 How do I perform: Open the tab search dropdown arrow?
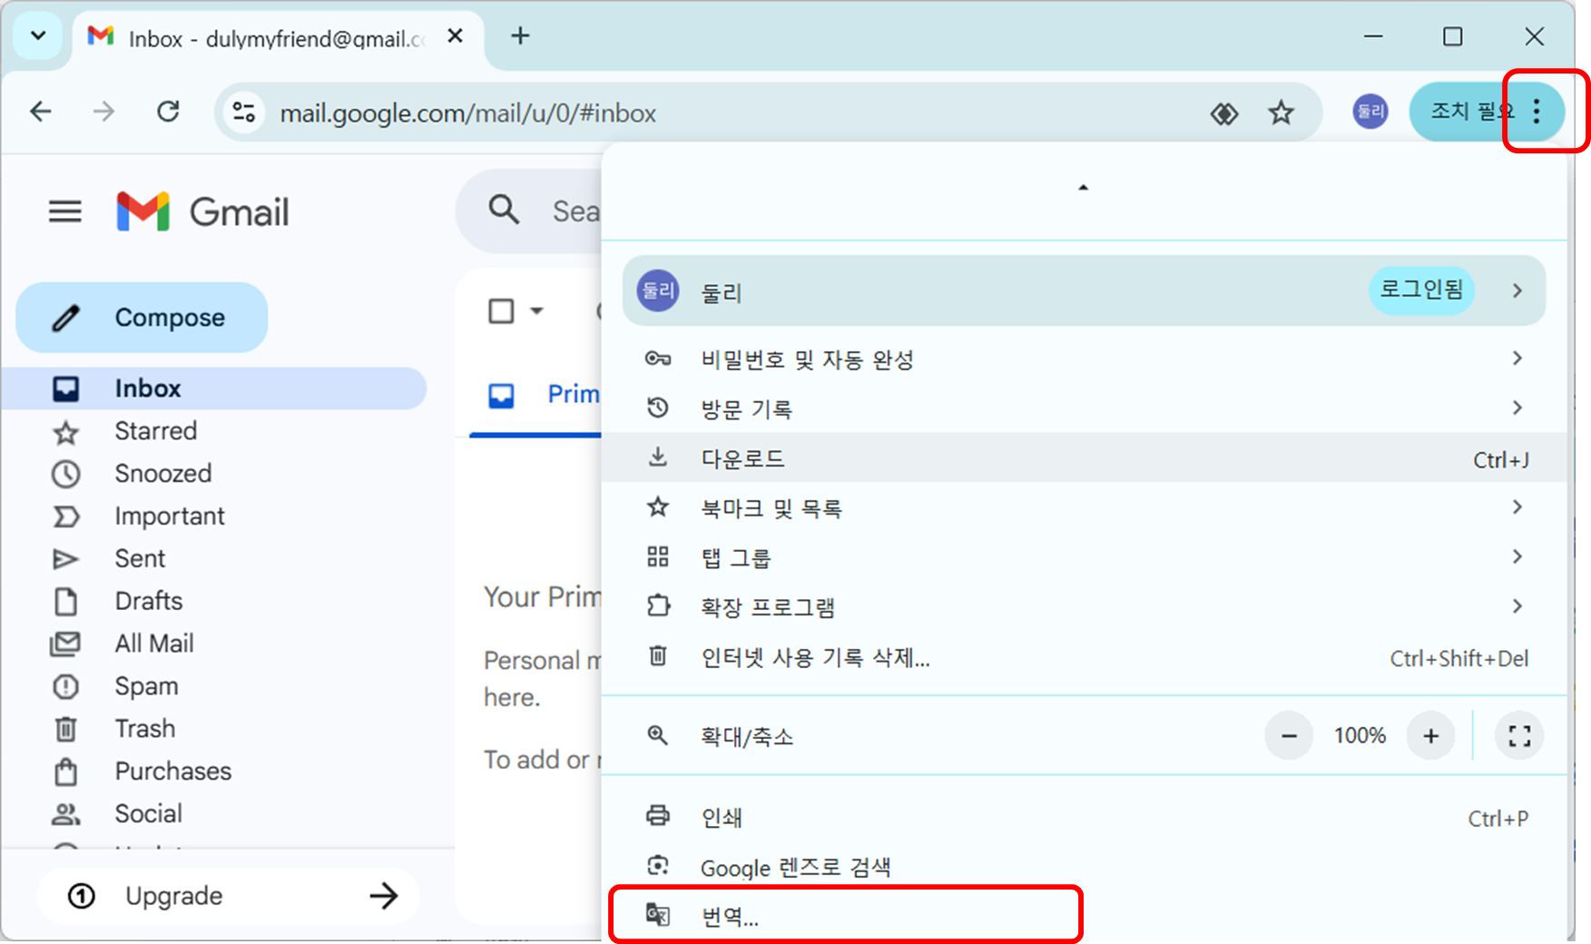click(x=38, y=36)
